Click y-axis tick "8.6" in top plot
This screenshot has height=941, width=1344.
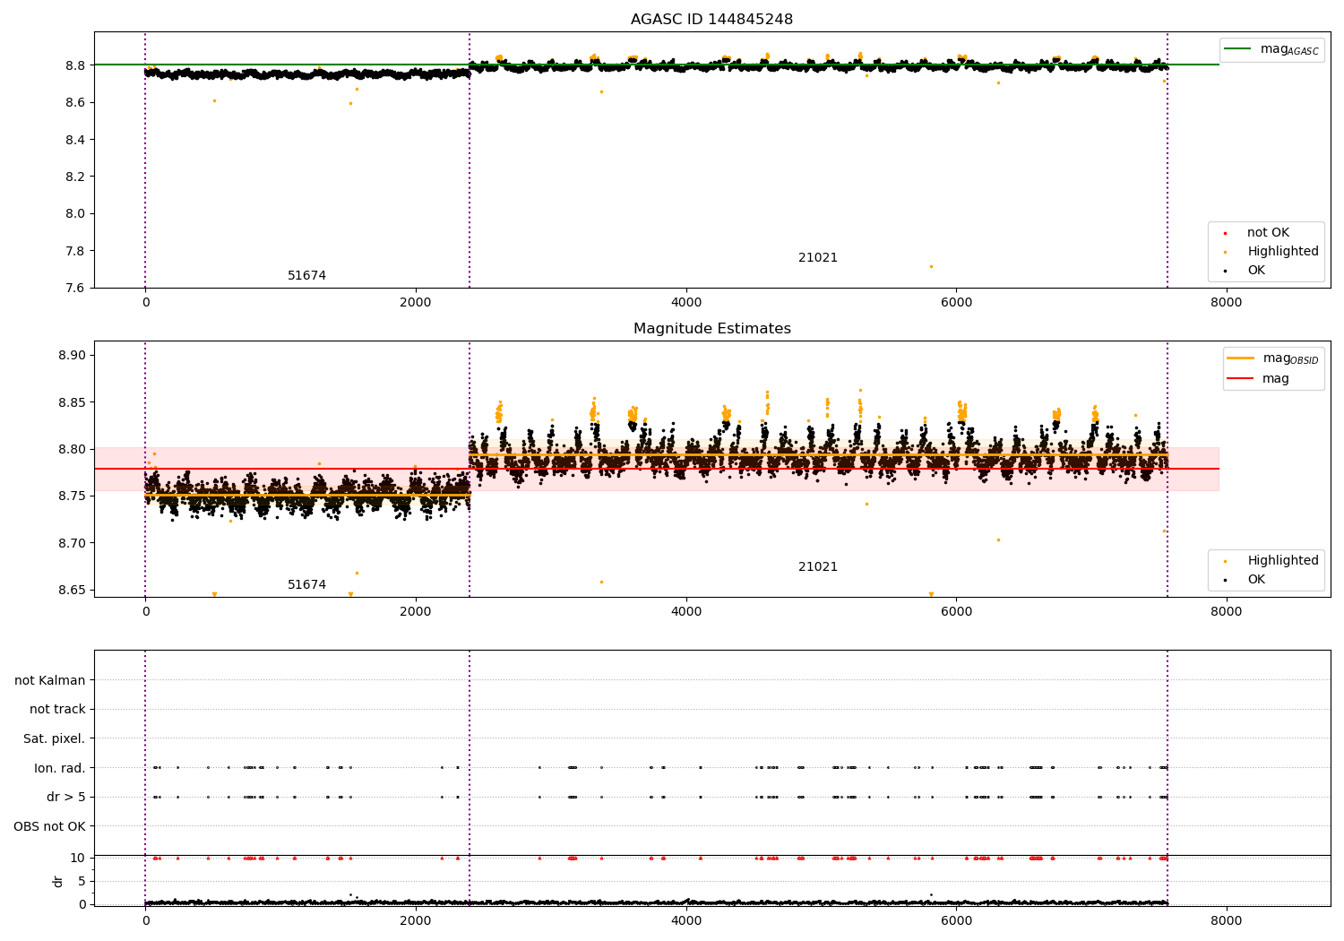(75, 103)
